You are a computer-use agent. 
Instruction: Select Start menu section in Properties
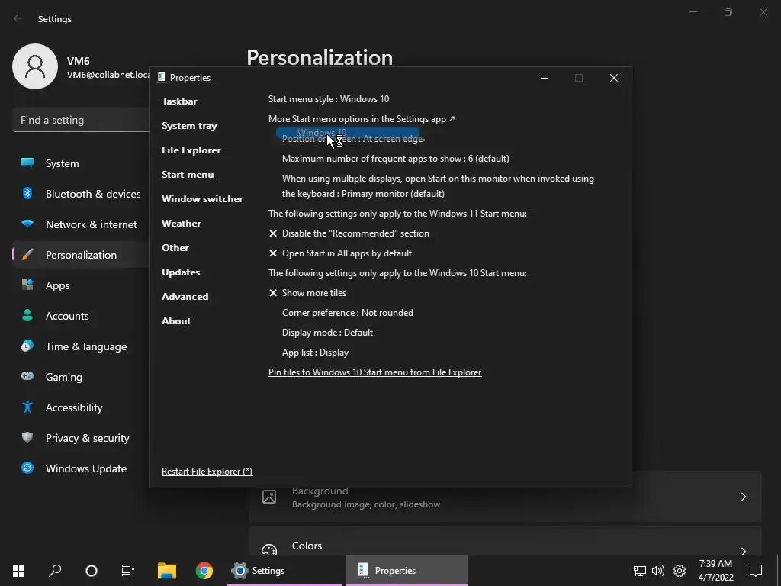(x=188, y=175)
